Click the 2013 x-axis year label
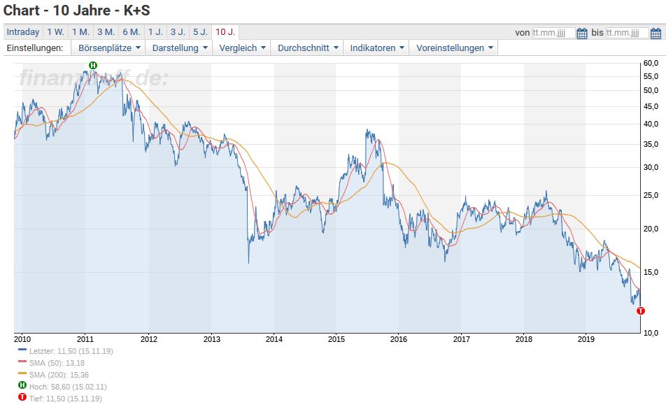The width and height of the screenshot is (666, 407). click(x=211, y=339)
